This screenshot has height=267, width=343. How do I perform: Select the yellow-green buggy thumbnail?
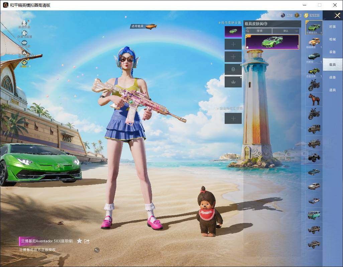click(x=314, y=71)
